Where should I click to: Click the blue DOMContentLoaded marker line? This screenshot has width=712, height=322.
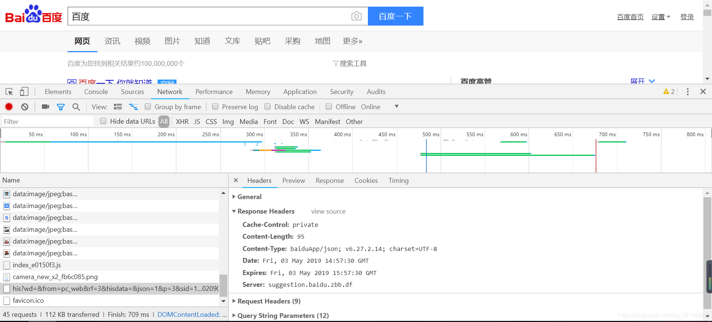click(426, 155)
